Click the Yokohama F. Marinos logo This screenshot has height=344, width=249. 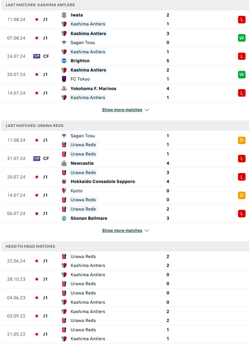pos(64,89)
